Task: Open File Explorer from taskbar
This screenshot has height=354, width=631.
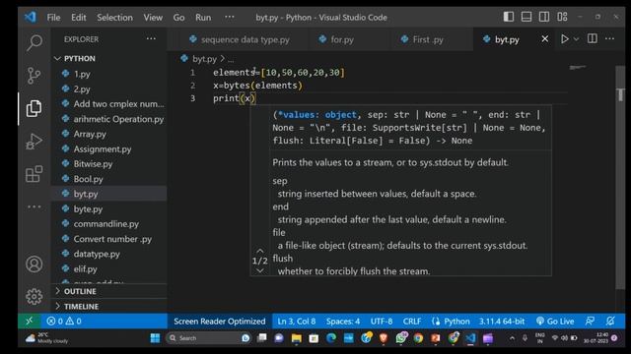Action: [x=297, y=338]
